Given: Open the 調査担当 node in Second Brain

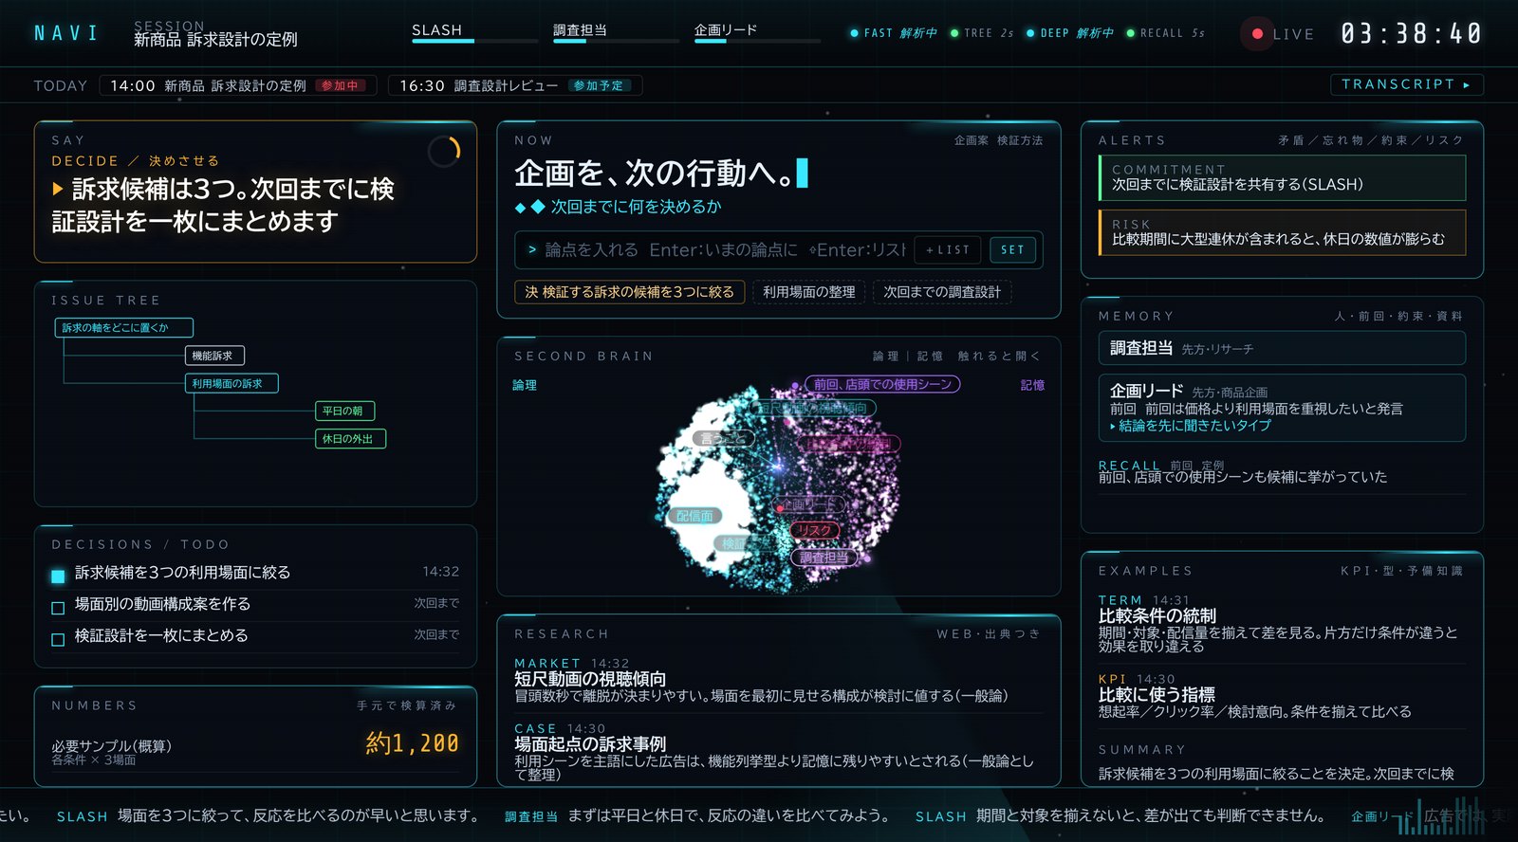Looking at the screenshot, I should 824,558.
